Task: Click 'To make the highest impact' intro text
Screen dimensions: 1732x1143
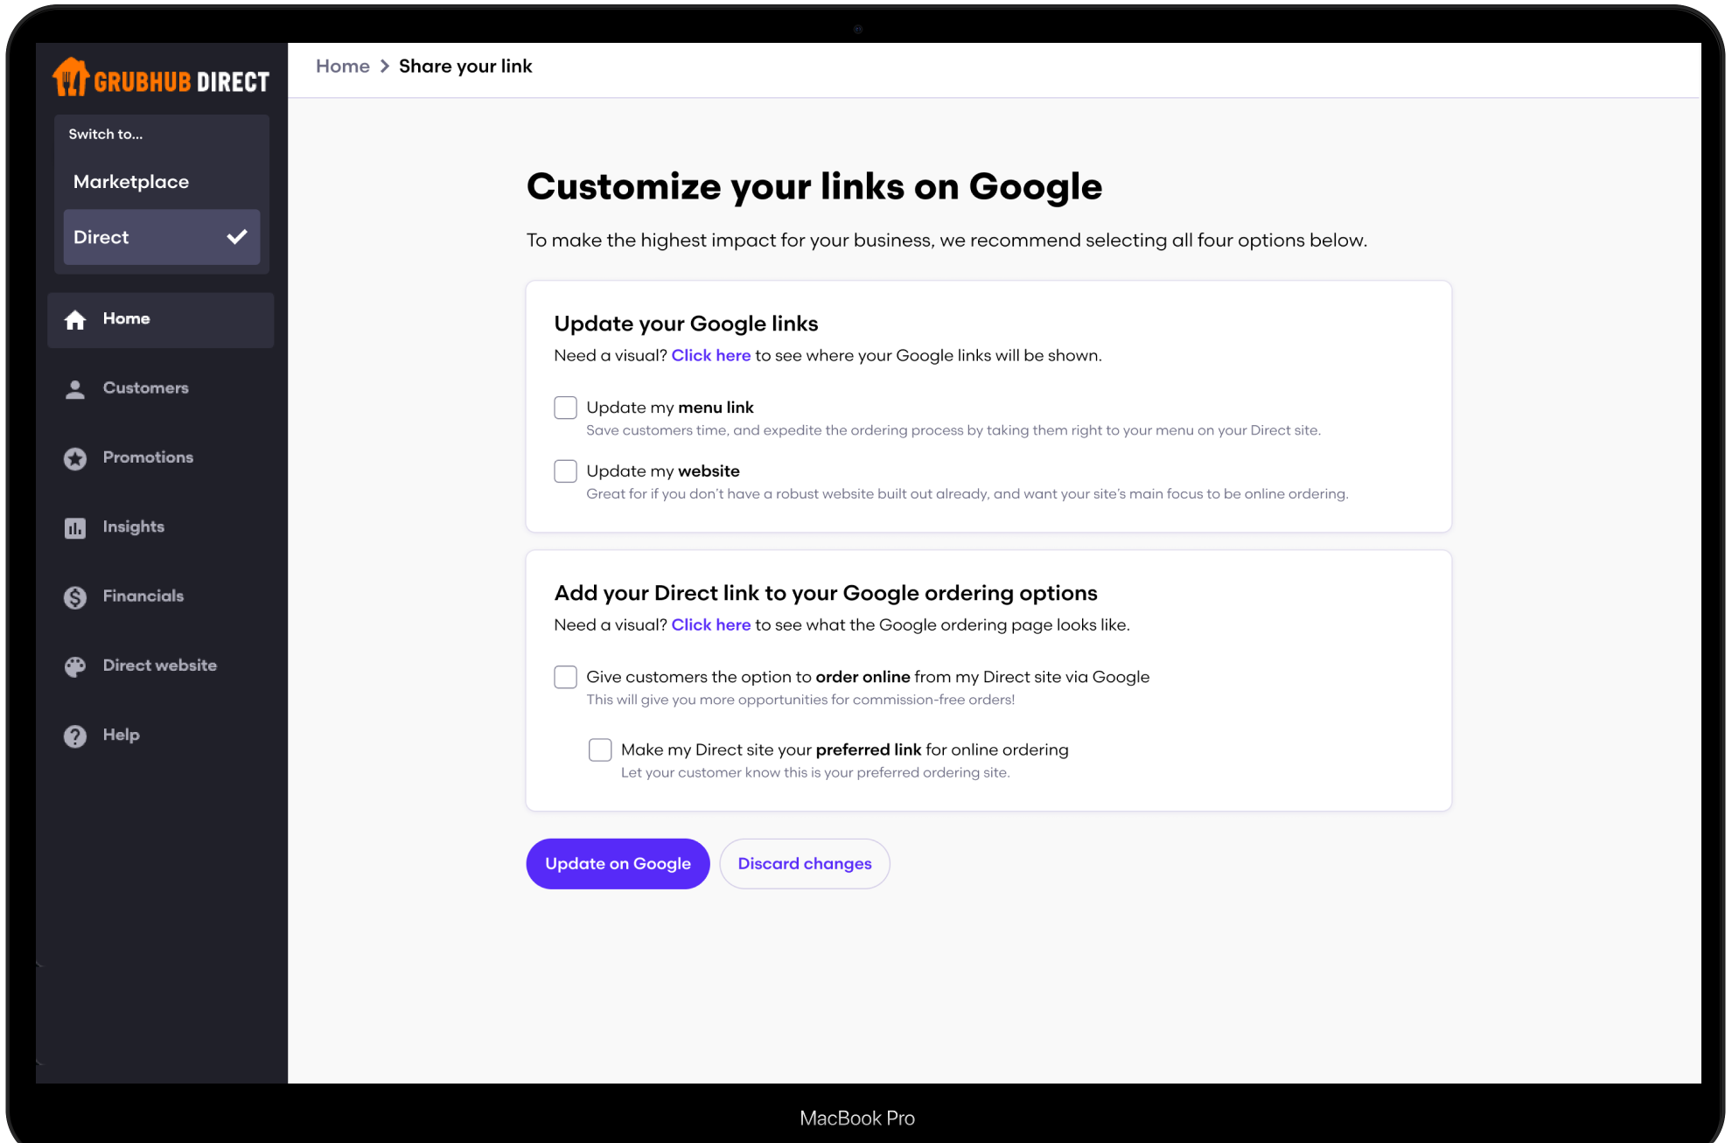Action: [946, 240]
